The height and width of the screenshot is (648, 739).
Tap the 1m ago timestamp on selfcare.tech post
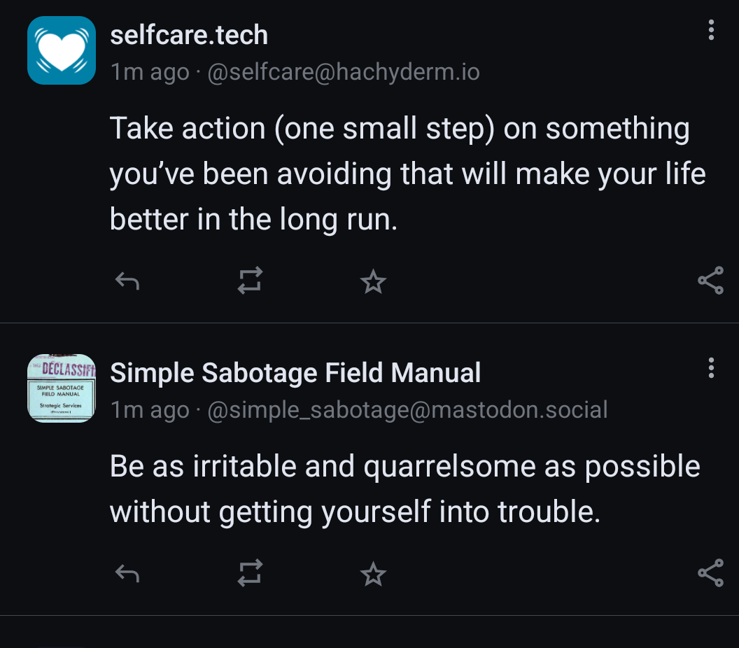pyautogui.click(x=150, y=72)
